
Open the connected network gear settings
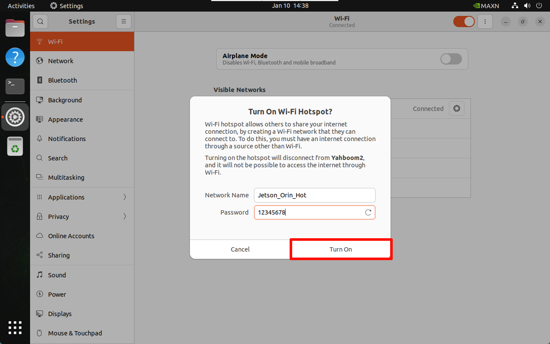click(456, 109)
